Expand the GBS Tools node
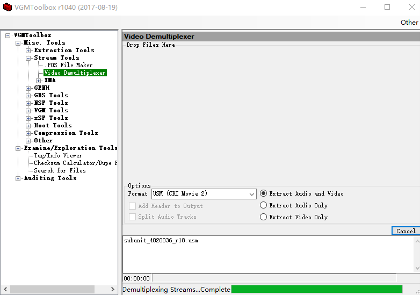The width and height of the screenshot is (420, 295). tap(28, 96)
